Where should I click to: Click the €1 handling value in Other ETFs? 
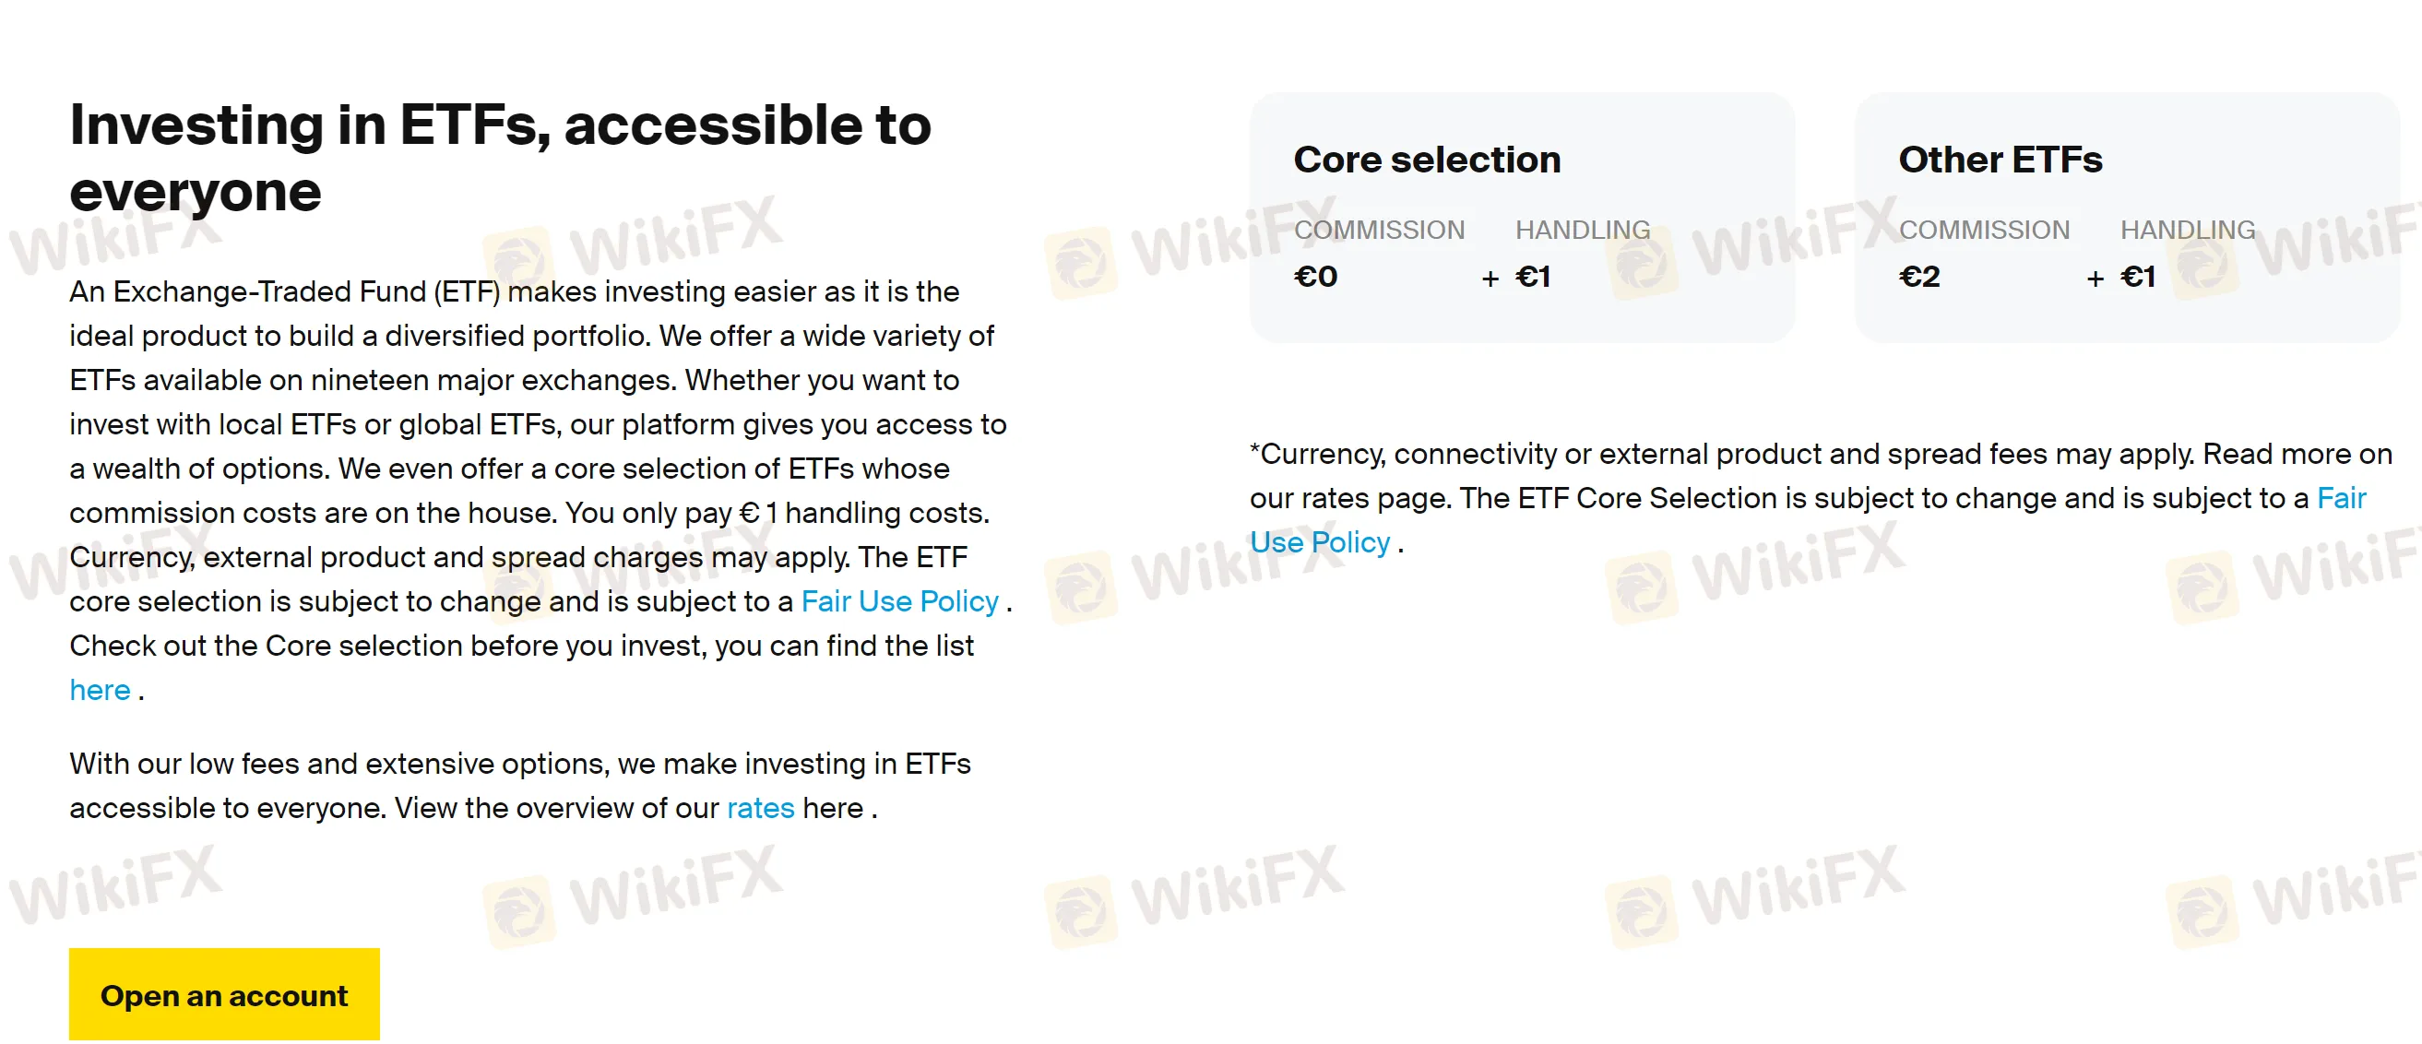2137,277
